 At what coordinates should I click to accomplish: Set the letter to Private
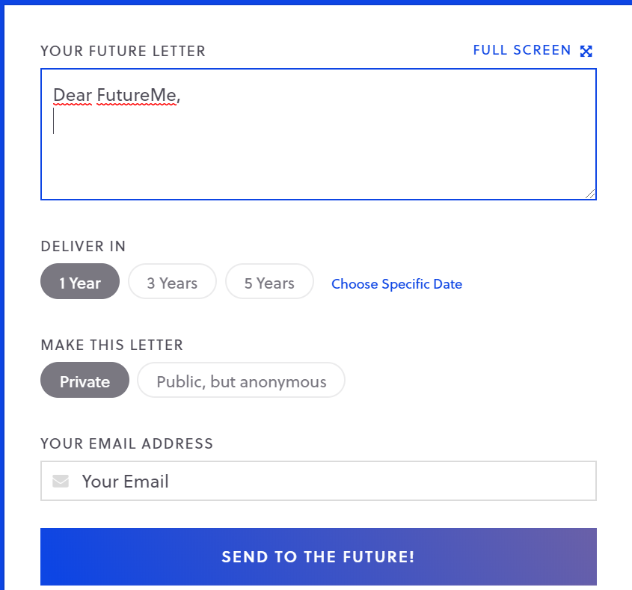(85, 381)
